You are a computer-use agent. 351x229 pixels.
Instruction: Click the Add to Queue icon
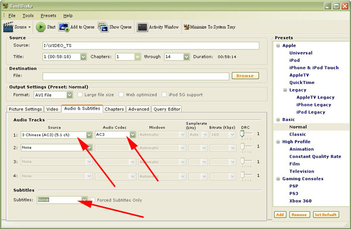(64, 27)
